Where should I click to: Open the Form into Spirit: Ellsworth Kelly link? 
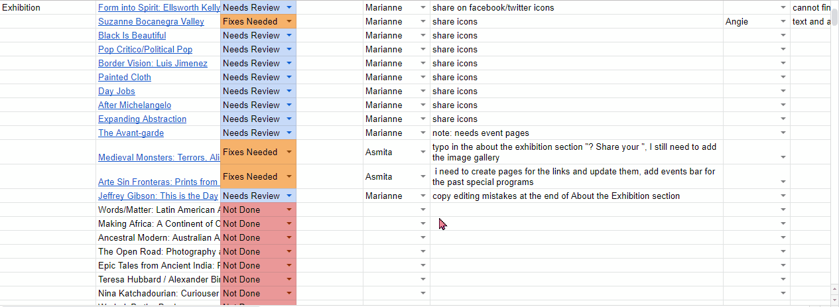point(159,8)
